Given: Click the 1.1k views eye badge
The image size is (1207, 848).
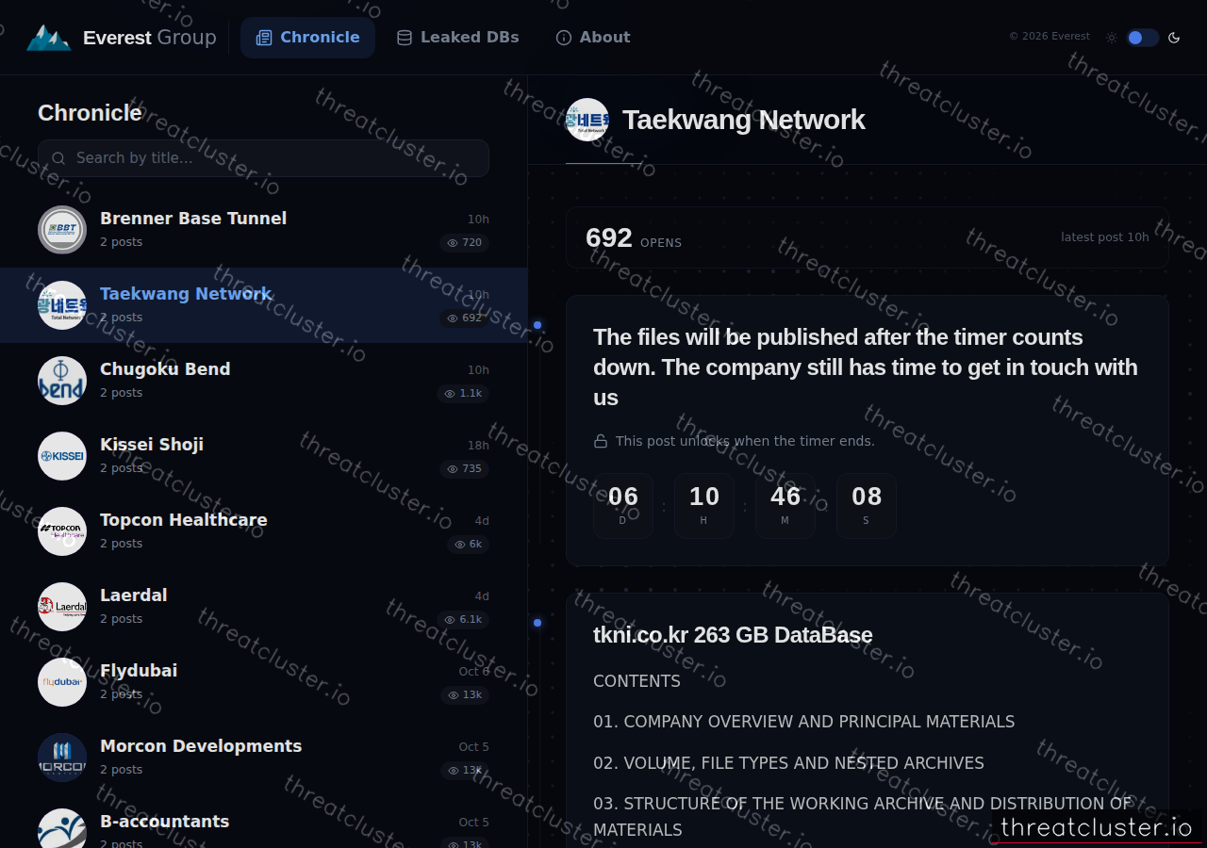Looking at the screenshot, I should click(x=463, y=394).
